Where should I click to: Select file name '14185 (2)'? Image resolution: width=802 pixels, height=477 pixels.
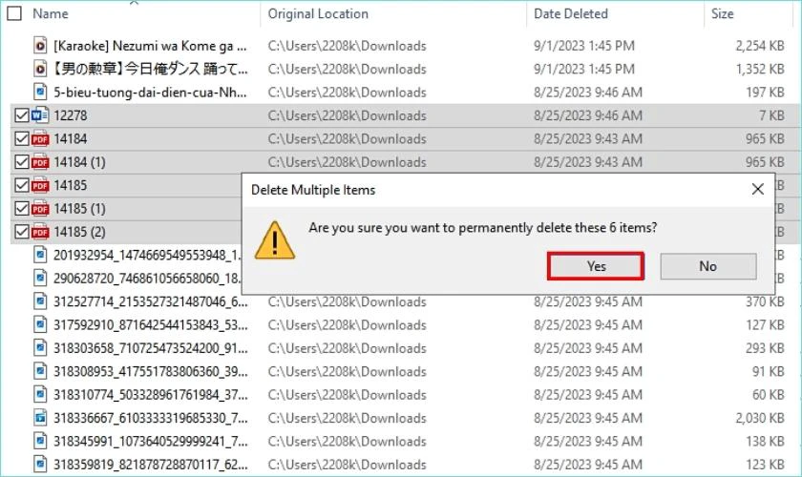click(x=79, y=232)
